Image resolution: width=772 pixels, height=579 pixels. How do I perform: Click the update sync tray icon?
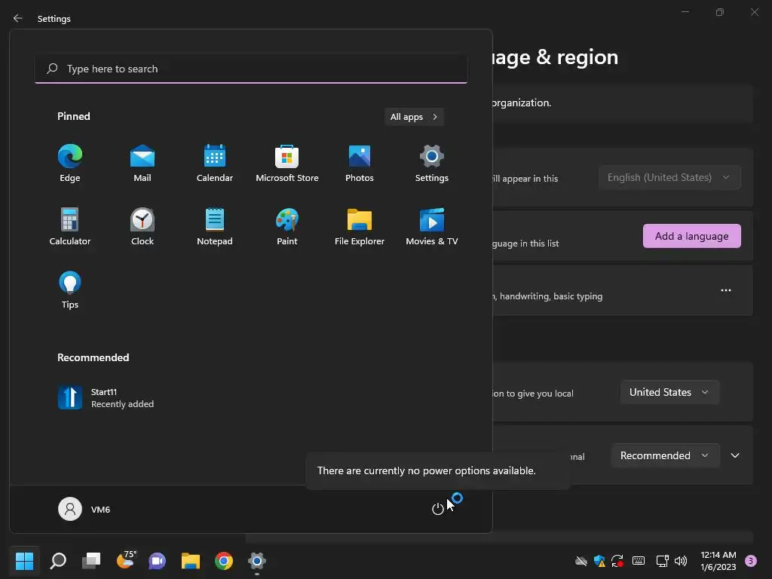click(x=617, y=560)
